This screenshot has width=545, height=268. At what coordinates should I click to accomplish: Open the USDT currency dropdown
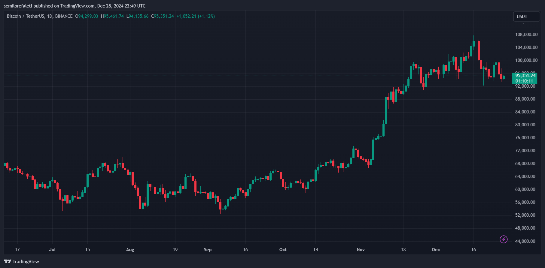coord(526,17)
